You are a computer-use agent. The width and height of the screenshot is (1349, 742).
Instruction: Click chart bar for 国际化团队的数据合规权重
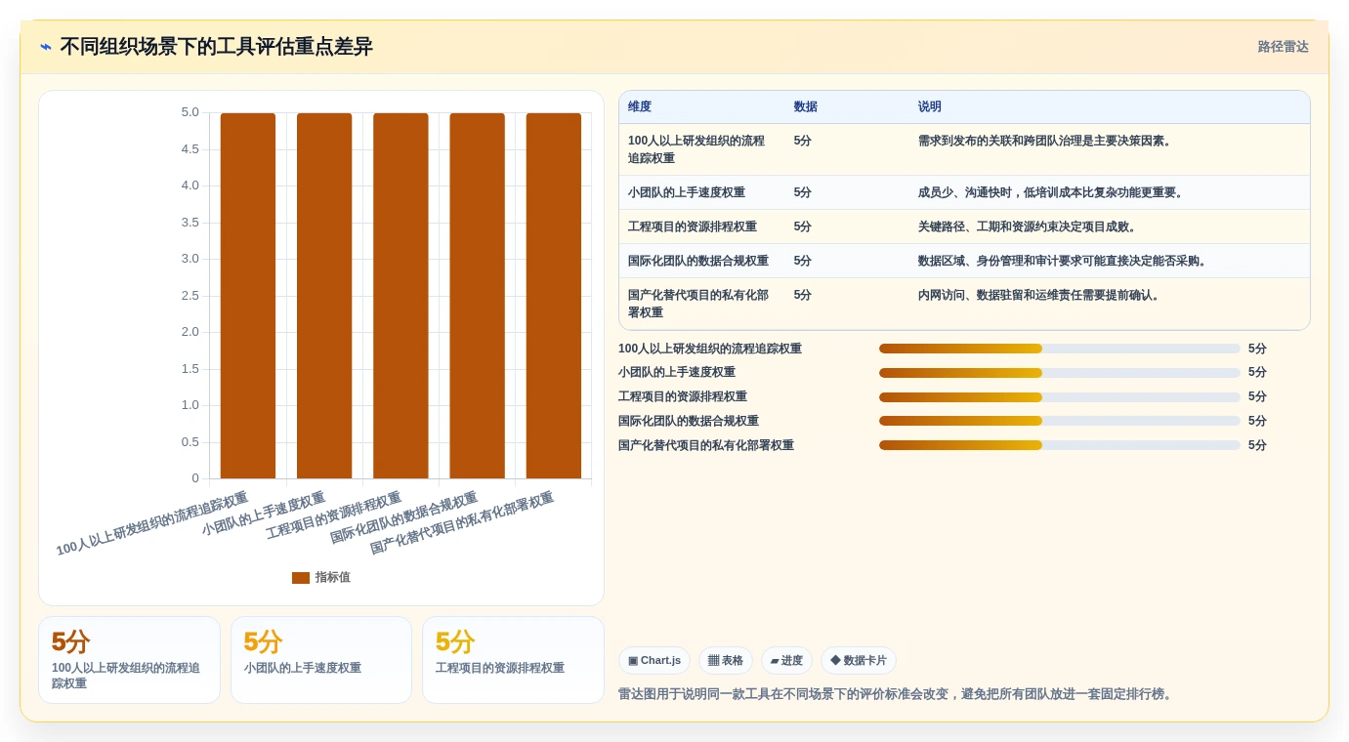click(x=478, y=296)
